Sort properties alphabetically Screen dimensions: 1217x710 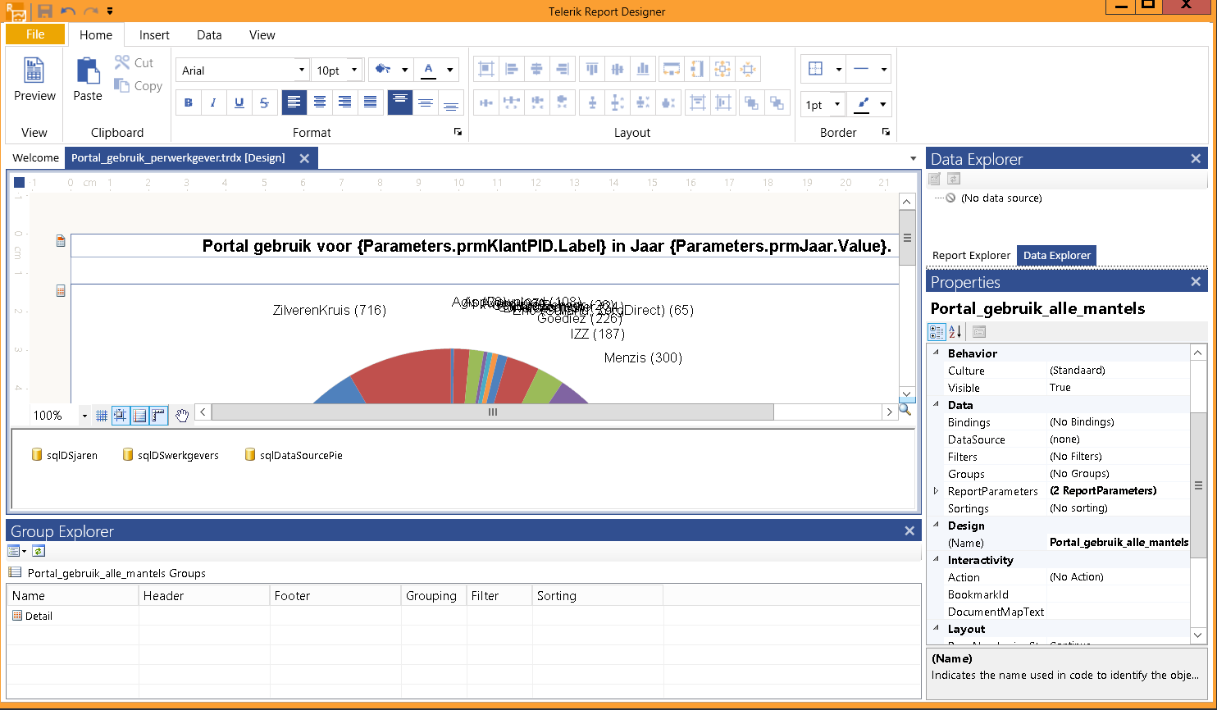point(955,332)
